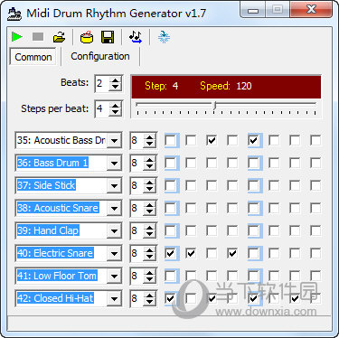Screen dimensions: 339x338
Task: Enable step 1 of Acoustic Bass Drum row
Action: 171,140
